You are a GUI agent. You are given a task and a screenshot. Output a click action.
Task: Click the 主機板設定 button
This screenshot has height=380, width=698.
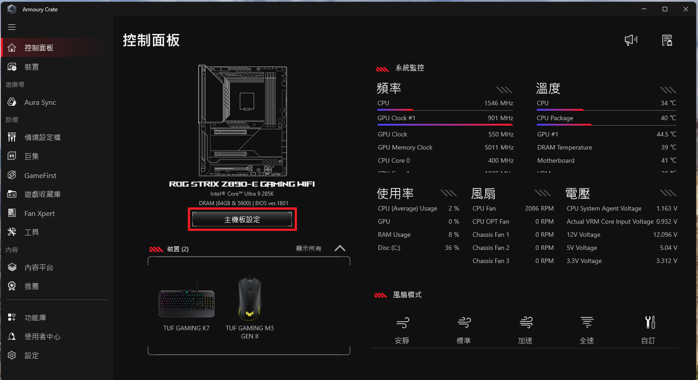click(x=242, y=220)
